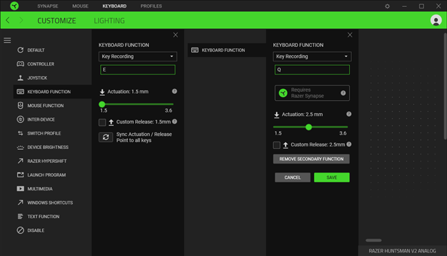Select the Disable option
Screen dimensions: 447x256
[x=52, y=230]
